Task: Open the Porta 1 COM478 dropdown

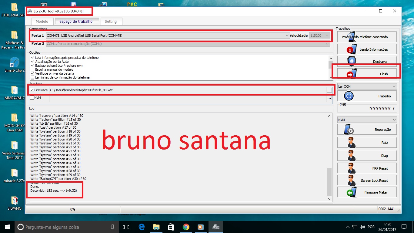Action: [x=168, y=35]
